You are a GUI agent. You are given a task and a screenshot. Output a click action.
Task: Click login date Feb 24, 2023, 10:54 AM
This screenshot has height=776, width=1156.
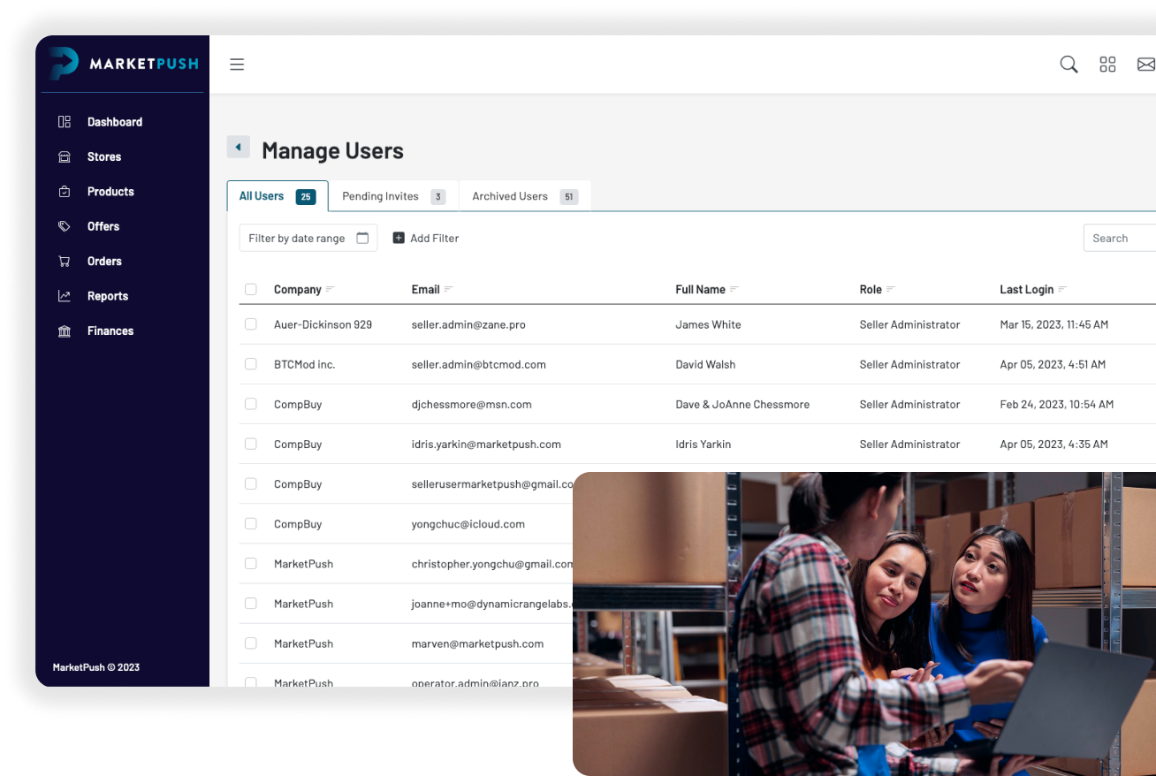pyautogui.click(x=1056, y=404)
